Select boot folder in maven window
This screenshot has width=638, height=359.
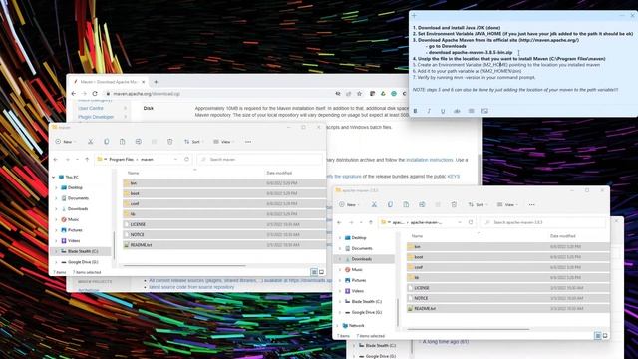224,193
